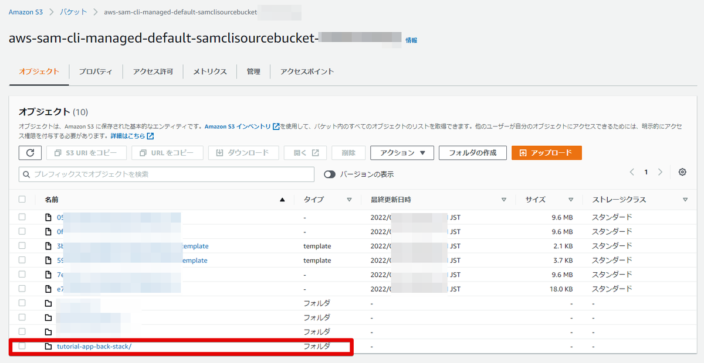Sort by 最終更新日時 column arrow
The width and height of the screenshot is (704, 363).
point(504,200)
